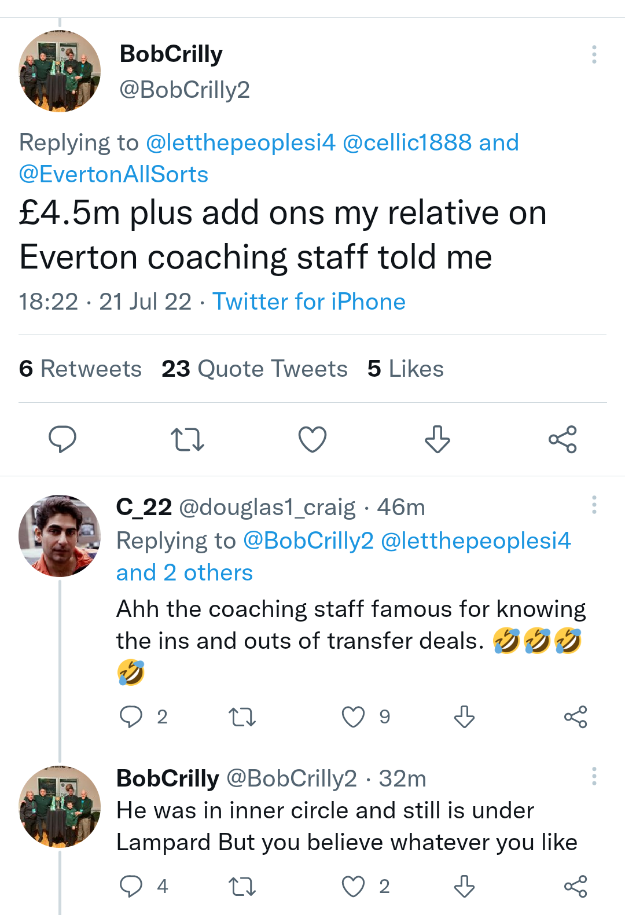Like BobCrilly's main tweet
The image size is (625, 915).
312,439
